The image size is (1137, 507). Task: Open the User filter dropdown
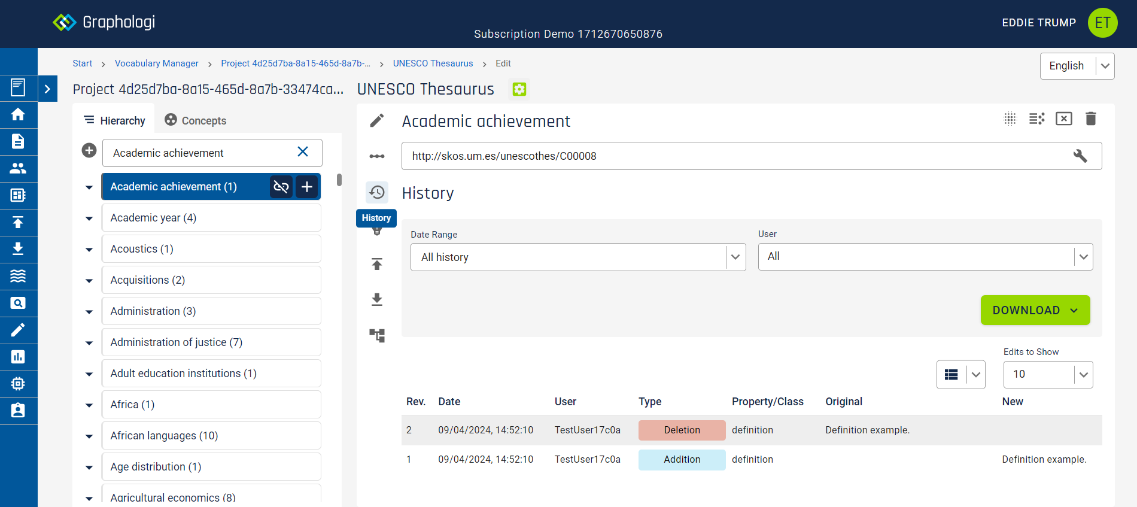pos(925,257)
